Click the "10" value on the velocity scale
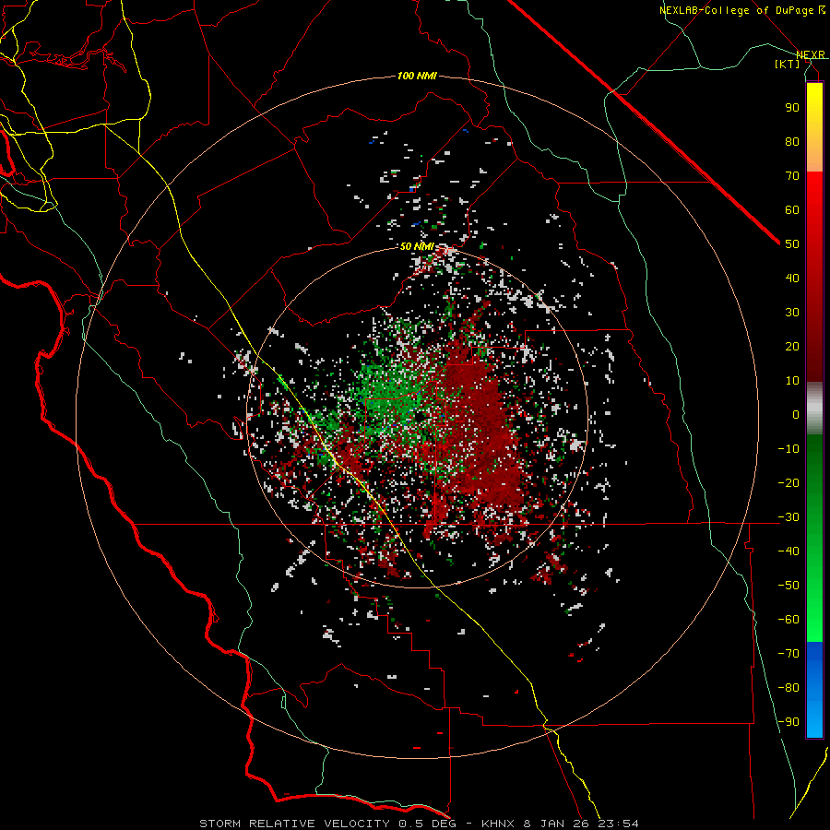 [x=792, y=381]
